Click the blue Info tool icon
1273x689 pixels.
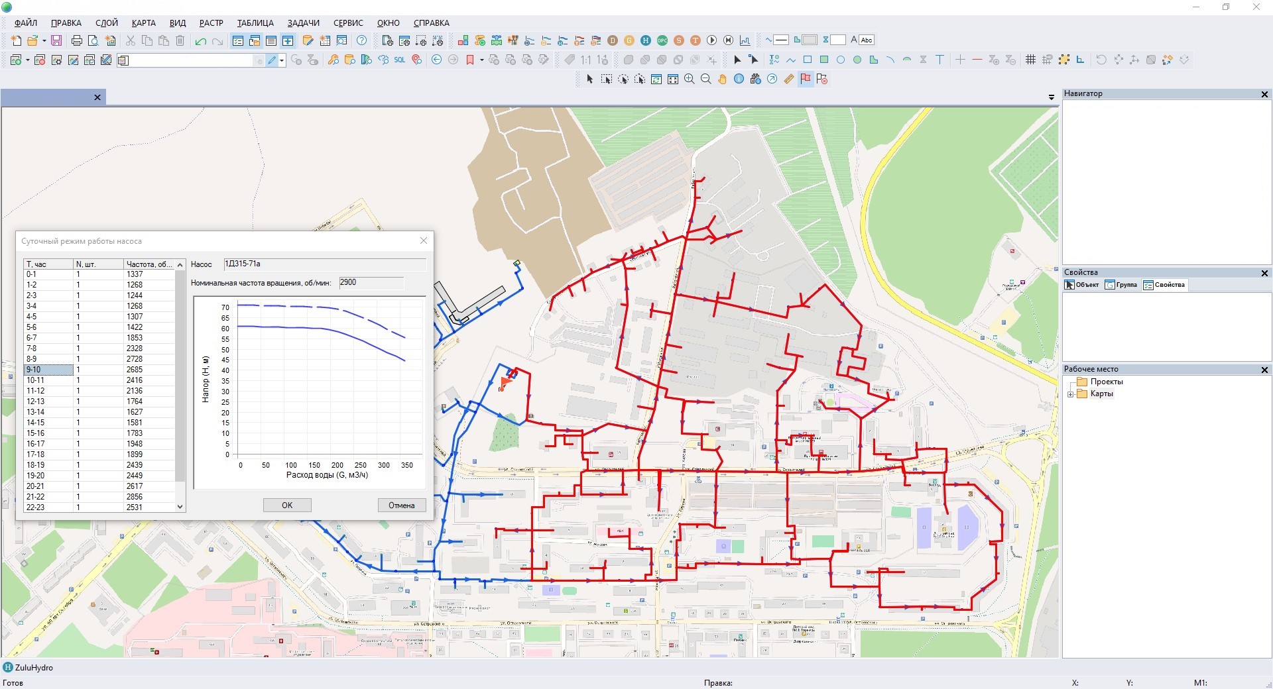coord(739,79)
